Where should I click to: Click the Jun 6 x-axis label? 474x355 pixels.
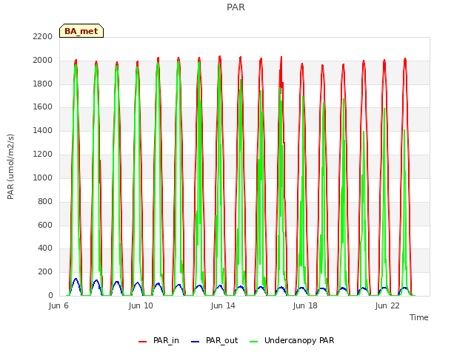(x=59, y=305)
